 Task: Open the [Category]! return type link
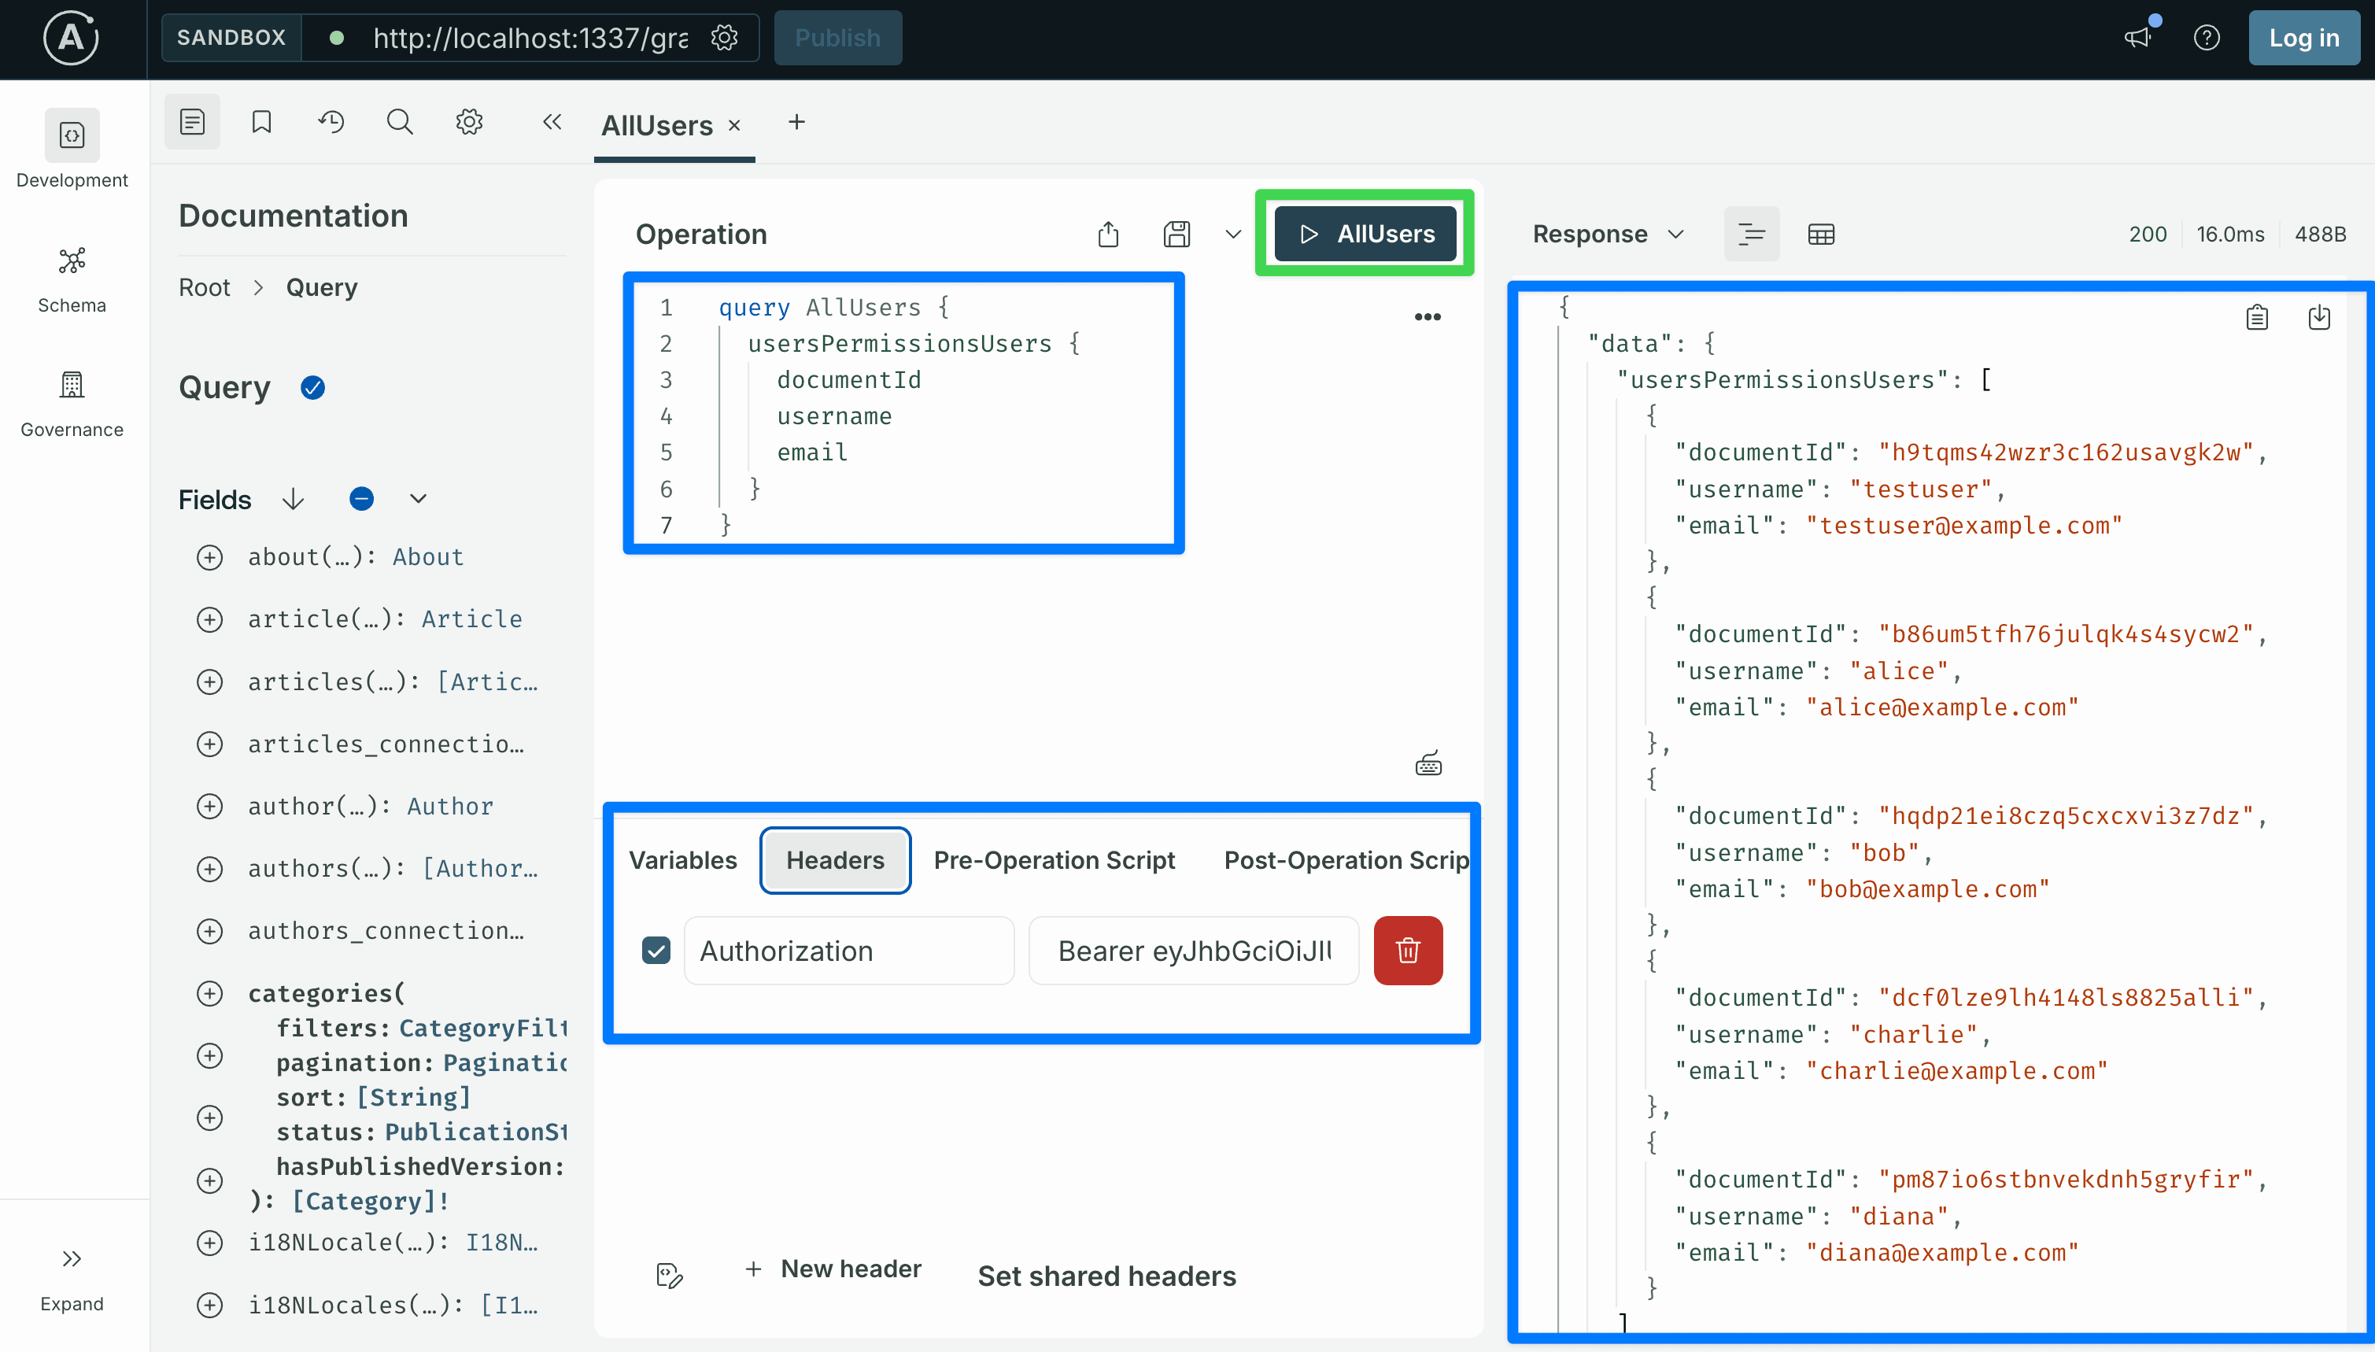[371, 1201]
